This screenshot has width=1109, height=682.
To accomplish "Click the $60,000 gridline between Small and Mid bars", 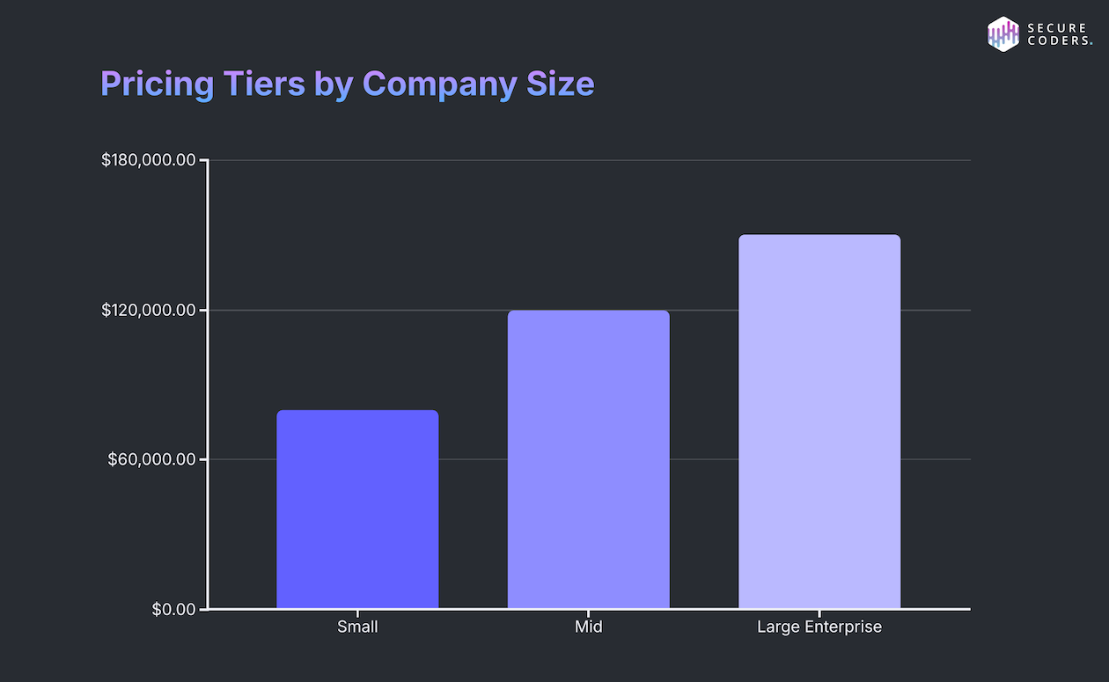I will (x=473, y=459).
